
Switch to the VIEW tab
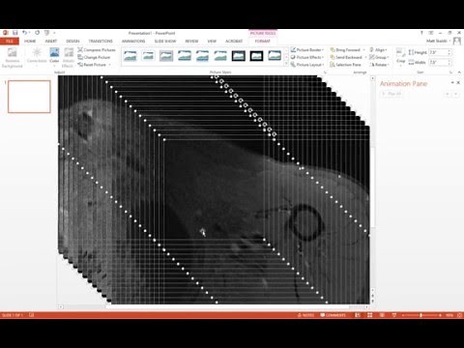pos(212,42)
